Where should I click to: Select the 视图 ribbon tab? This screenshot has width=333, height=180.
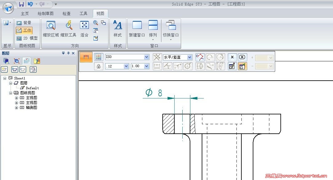(100, 13)
